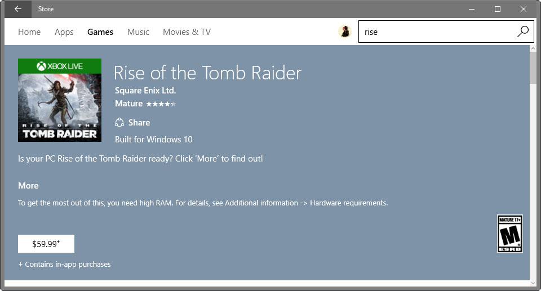Click the star rating next to Mature
The height and width of the screenshot is (291, 541).
(161, 104)
